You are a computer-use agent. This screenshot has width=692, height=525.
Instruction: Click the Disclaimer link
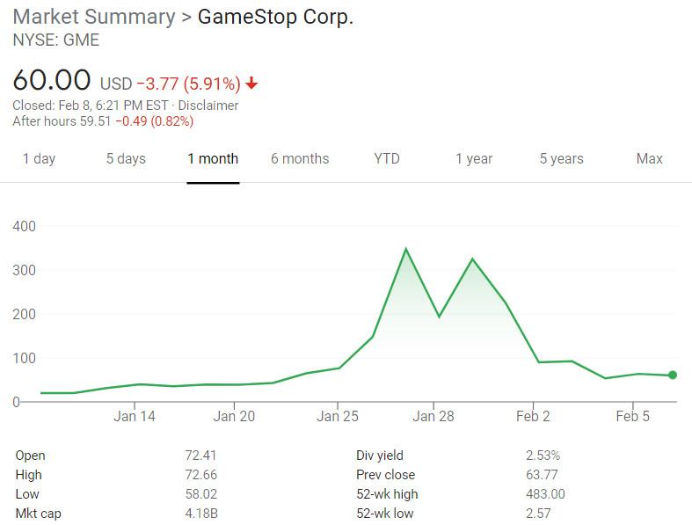click(208, 106)
